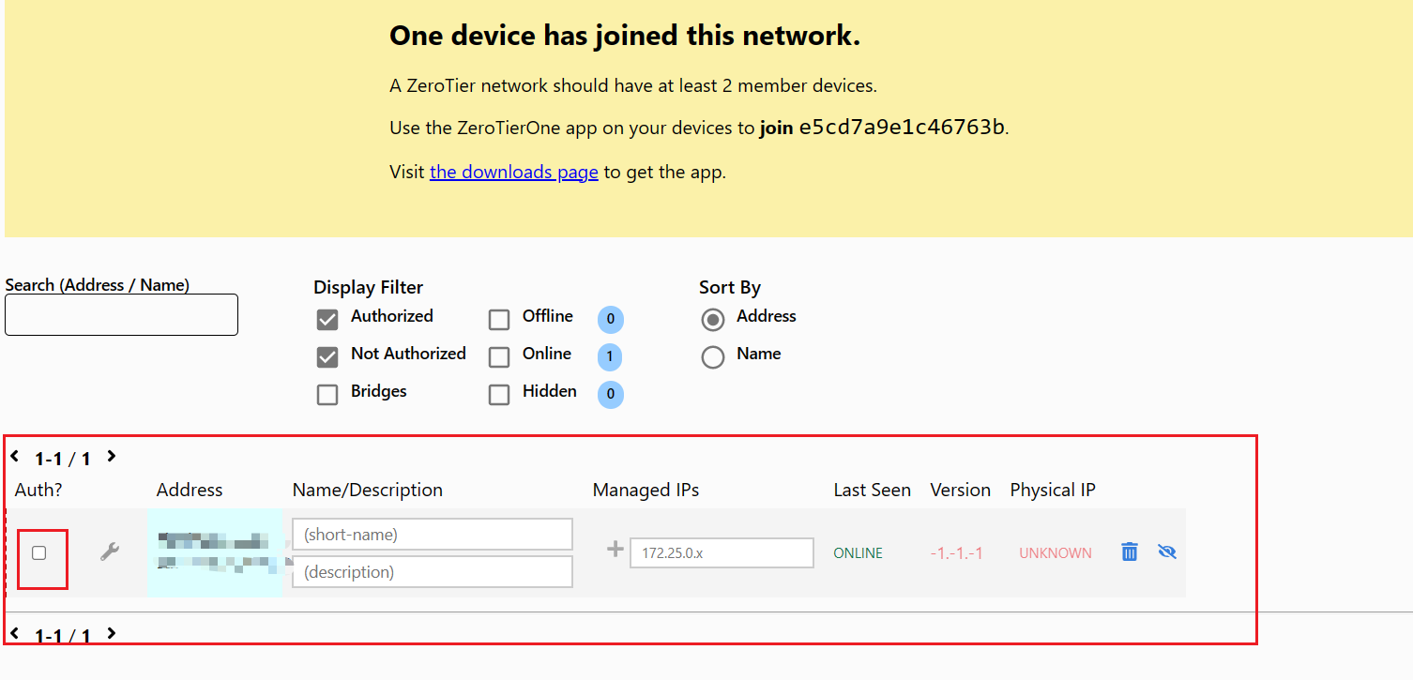Image resolution: width=1413 pixels, height=680 pixels.
Task: Enable the Online filter checkbox
Action: pyautogui.click(x=499, y=357)
